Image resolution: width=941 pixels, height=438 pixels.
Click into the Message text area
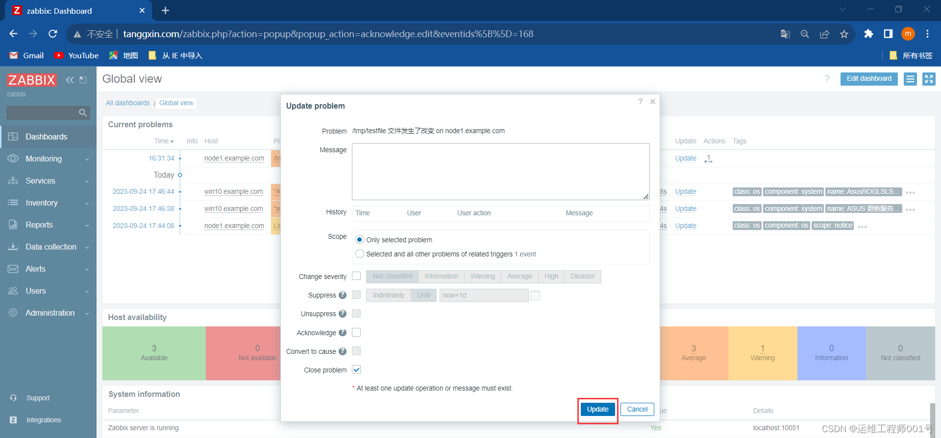(x=500, y=172)
